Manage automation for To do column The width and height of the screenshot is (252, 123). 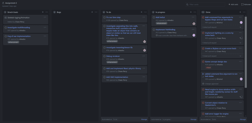pyautogui.click(x=144, y=119)
